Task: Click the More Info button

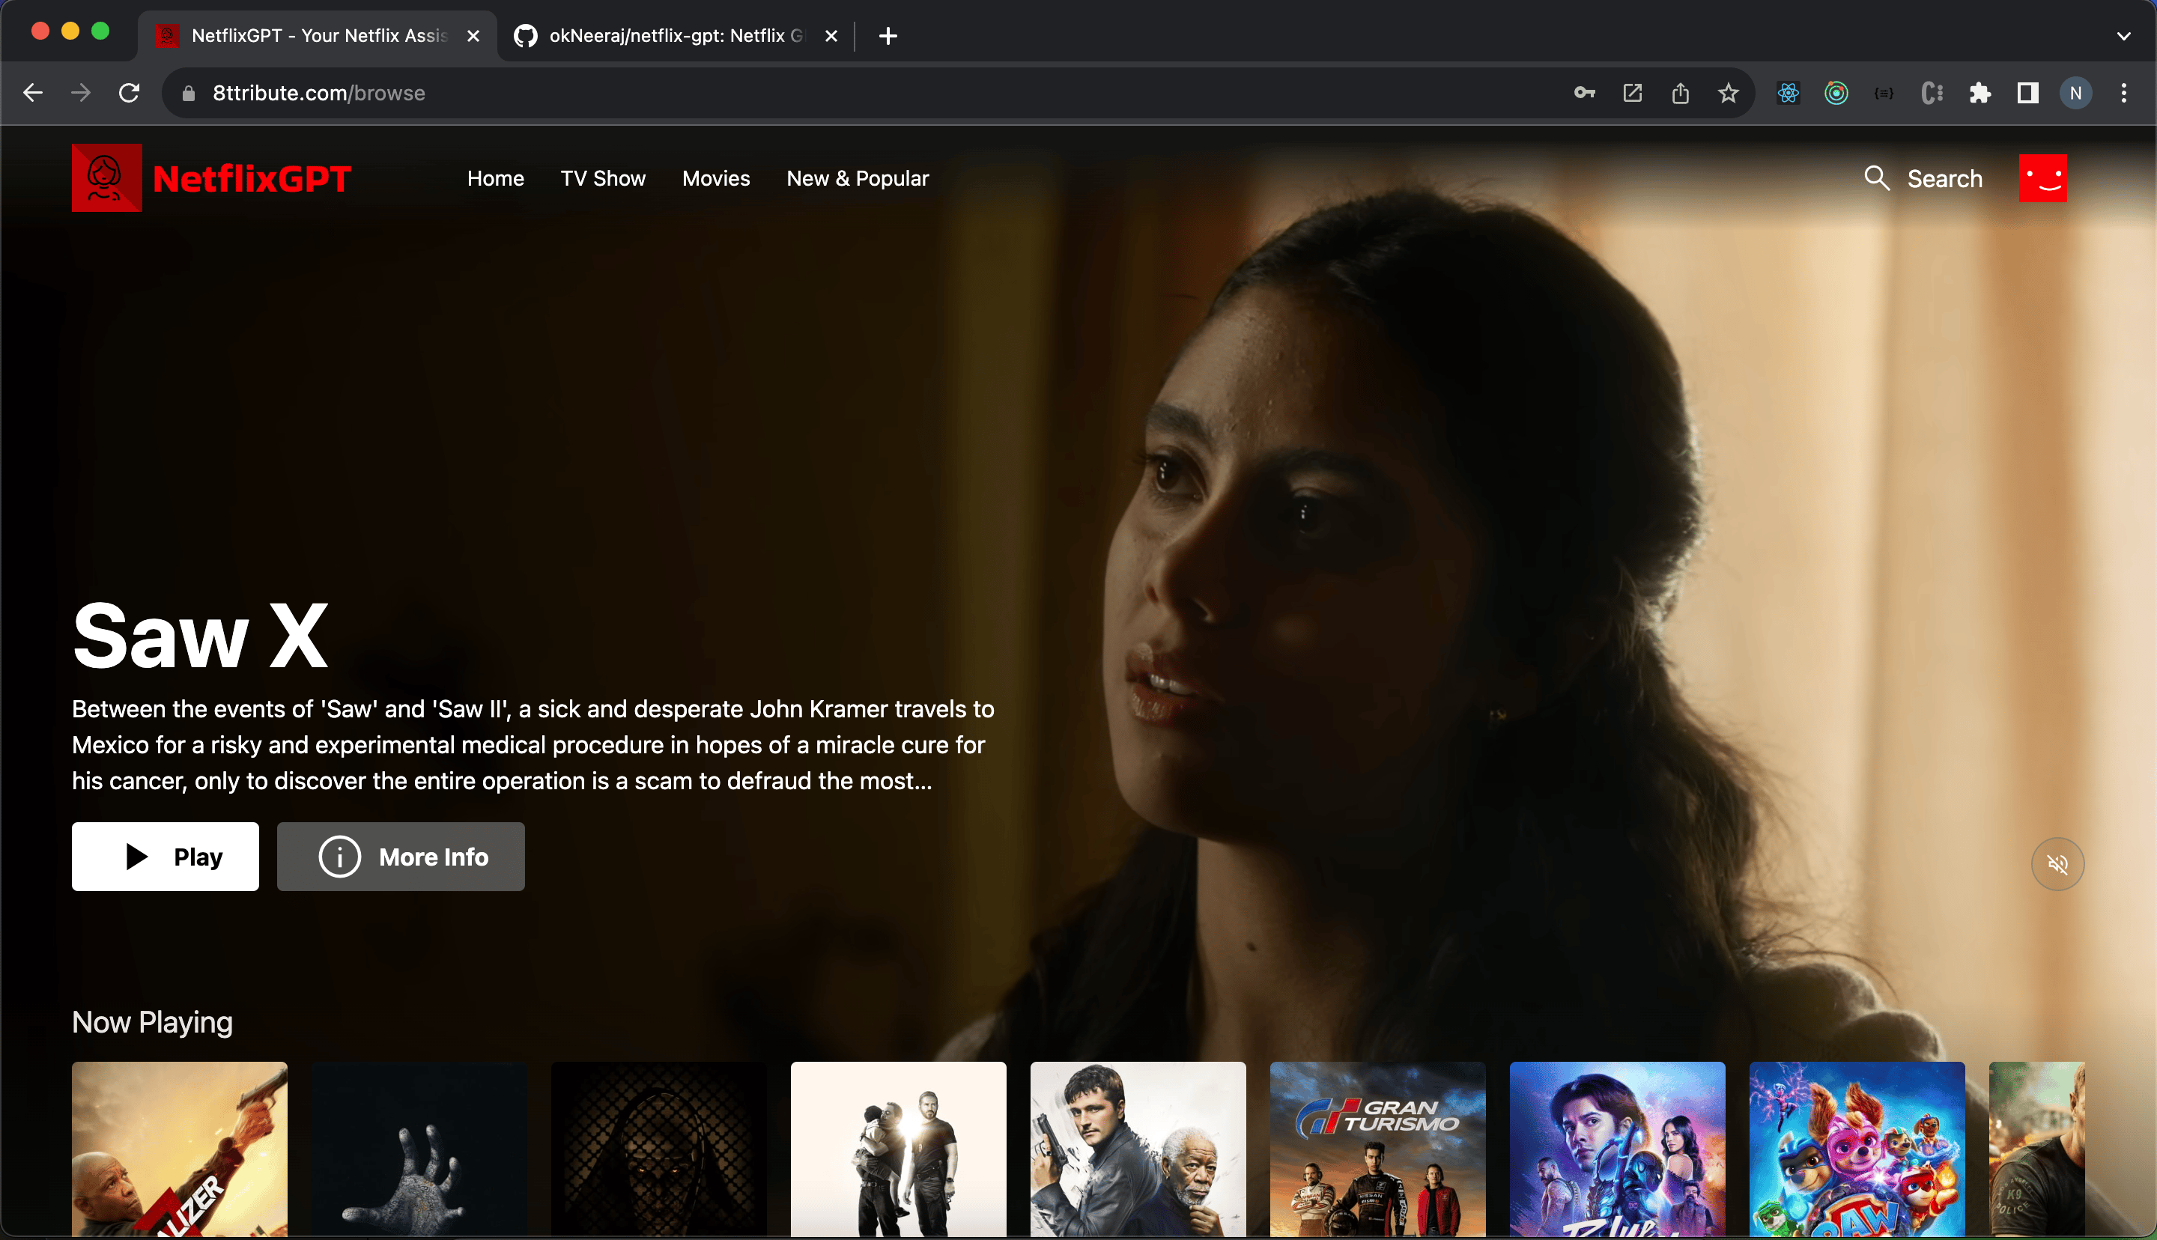Action: coord(400,857)
